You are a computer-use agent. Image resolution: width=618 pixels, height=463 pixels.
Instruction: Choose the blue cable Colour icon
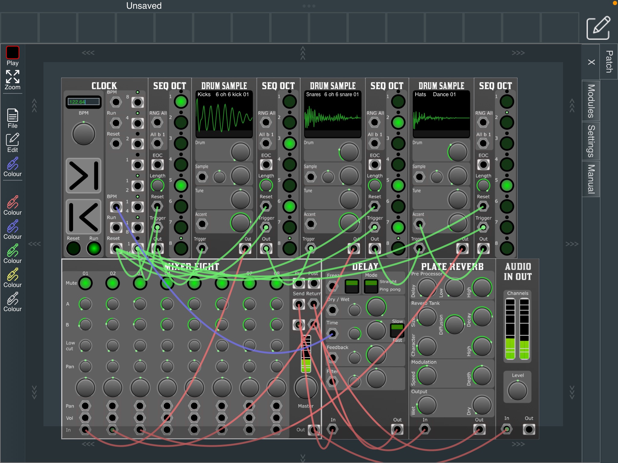(13, 164)
